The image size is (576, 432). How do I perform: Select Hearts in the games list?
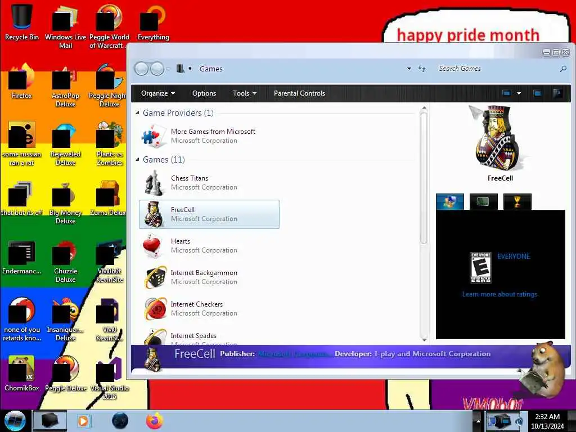pos(209,246)
